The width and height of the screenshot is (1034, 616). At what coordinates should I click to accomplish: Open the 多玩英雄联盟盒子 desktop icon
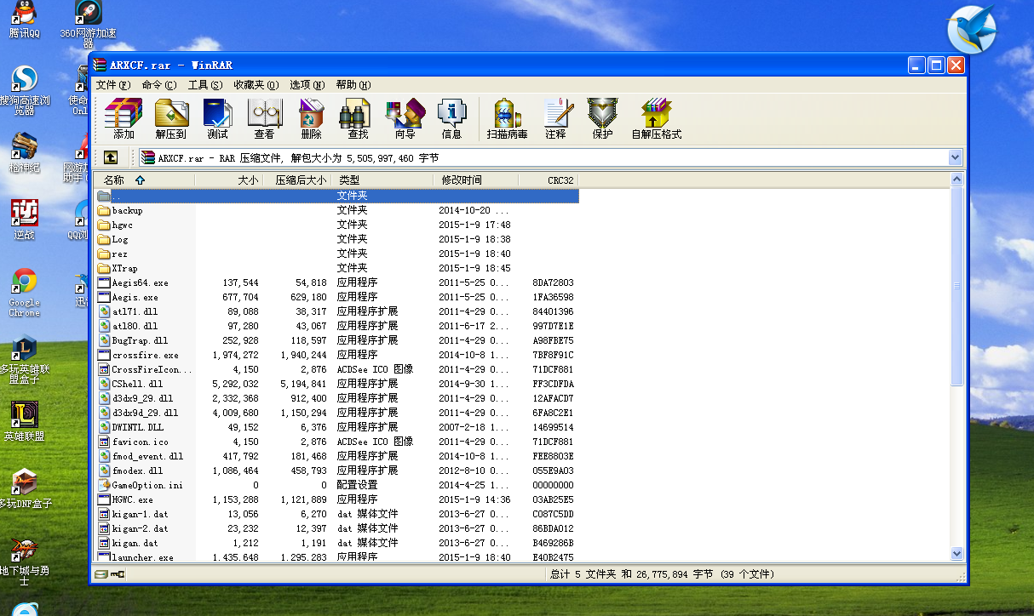(x=24, y=360)
